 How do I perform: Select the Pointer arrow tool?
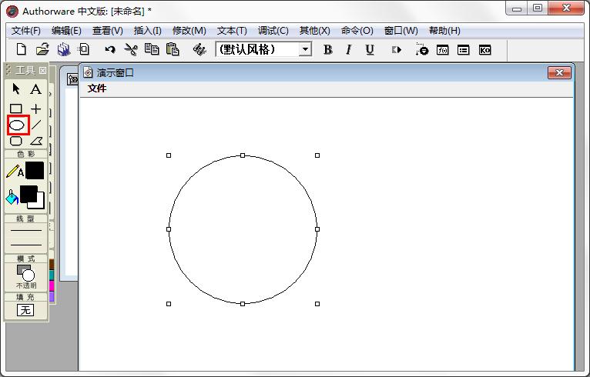point(16,89)
